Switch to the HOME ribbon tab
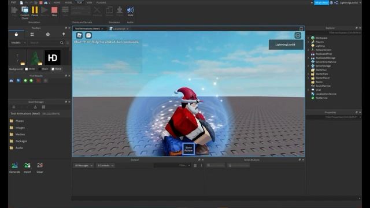The image size is (370, 208). coord(57,2)
